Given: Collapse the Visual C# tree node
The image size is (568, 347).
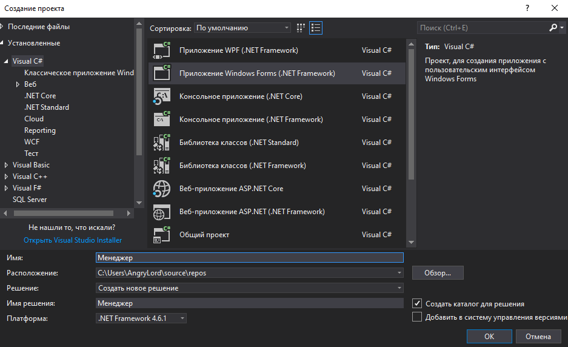Looking at the screenshot, I should 6,61.
